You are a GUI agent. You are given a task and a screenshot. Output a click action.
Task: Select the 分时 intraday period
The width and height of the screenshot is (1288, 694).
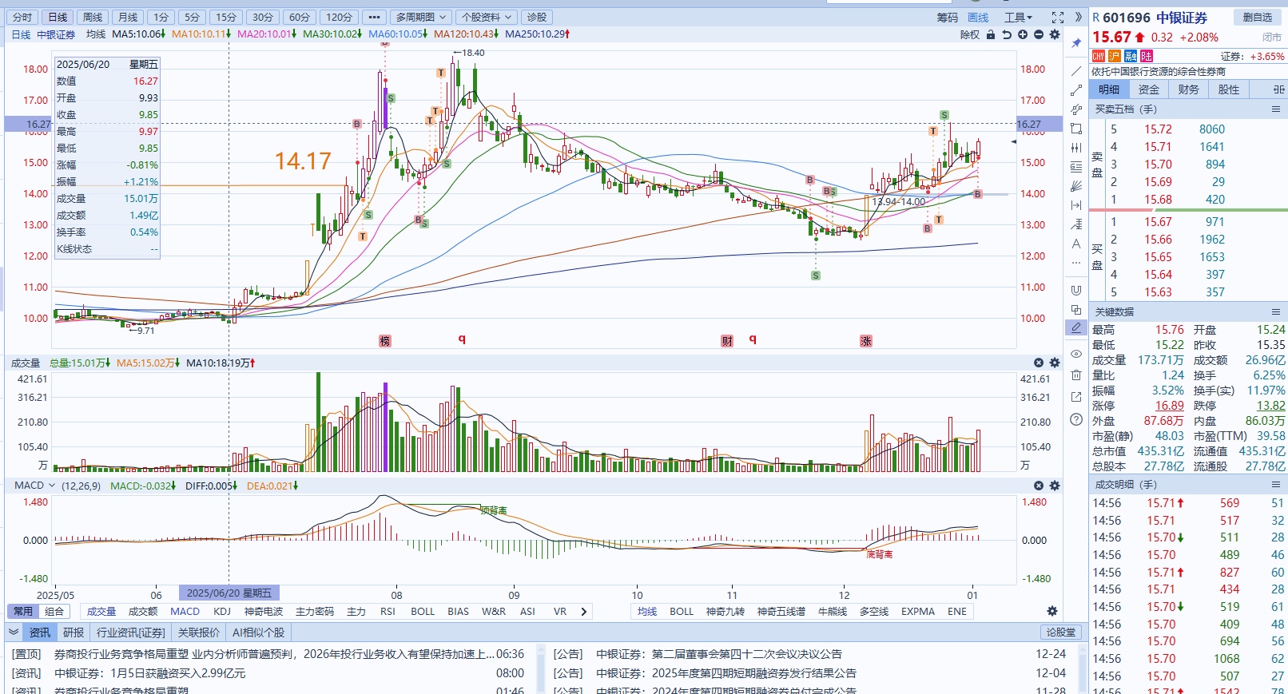(22, 17)
